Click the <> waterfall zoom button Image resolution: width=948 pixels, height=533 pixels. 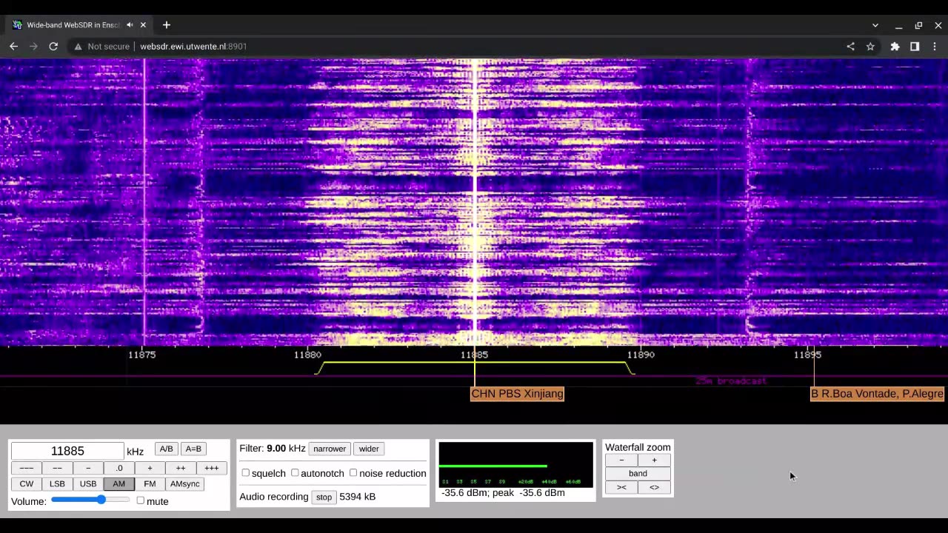tap(654, 487)
